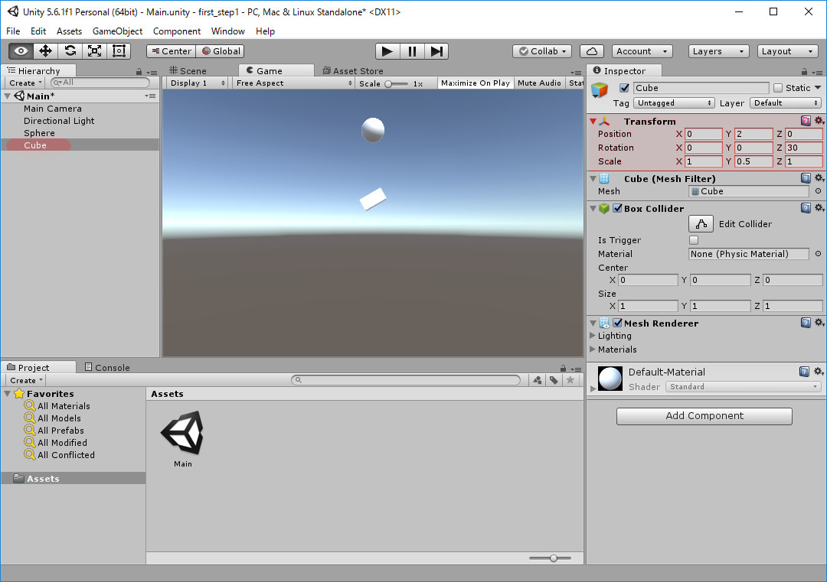
Task: Disable the Mesh Renderer component checkbox
Action: 617,324
